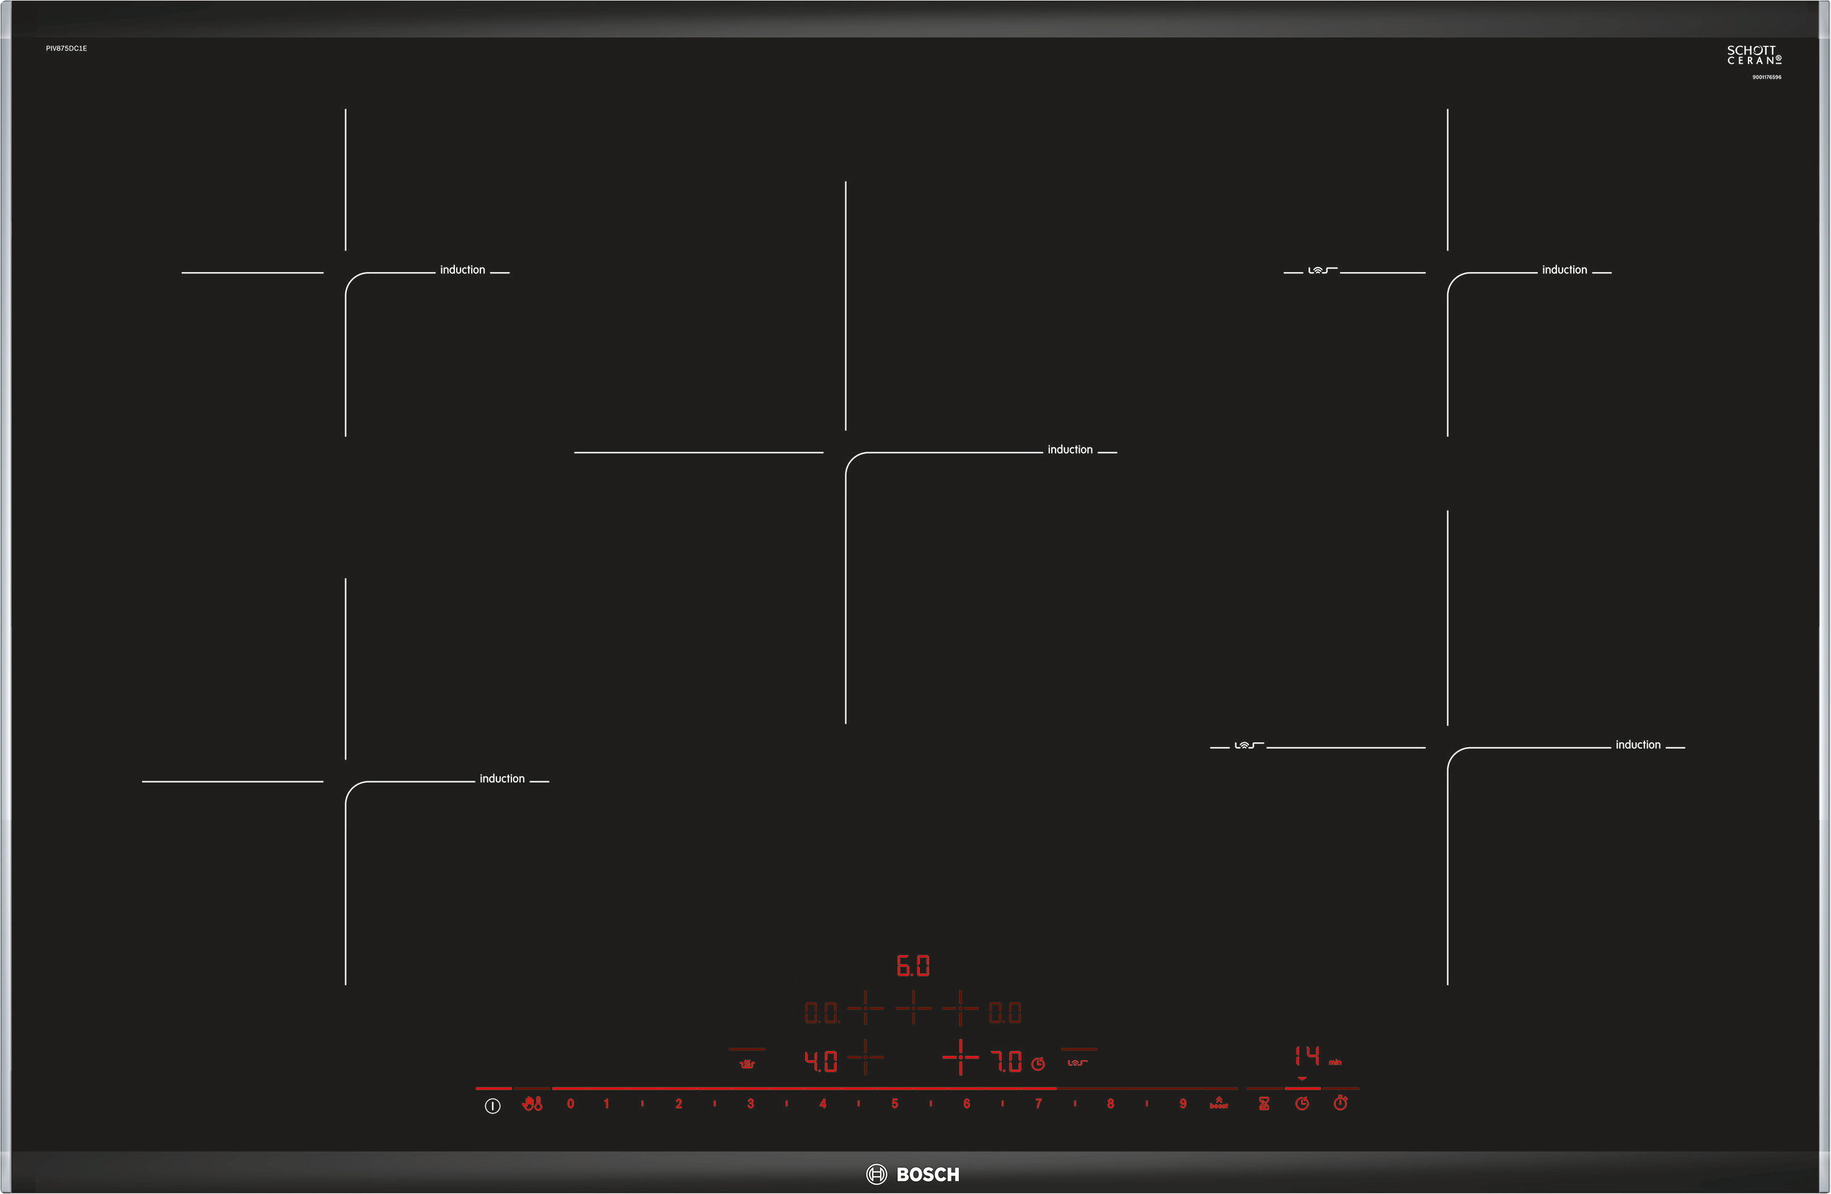The image size is (1831, 1194).
Task: Tap the half-step tick between 8 and 9
Action: (x=1146, y=1104)
